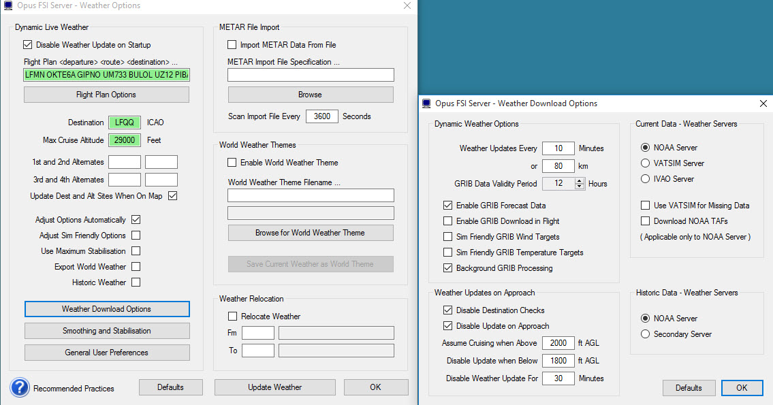Click Defaults in Weather Download Options
The height and width of the screenshot is (405, 773).
(x=689, y=388)
